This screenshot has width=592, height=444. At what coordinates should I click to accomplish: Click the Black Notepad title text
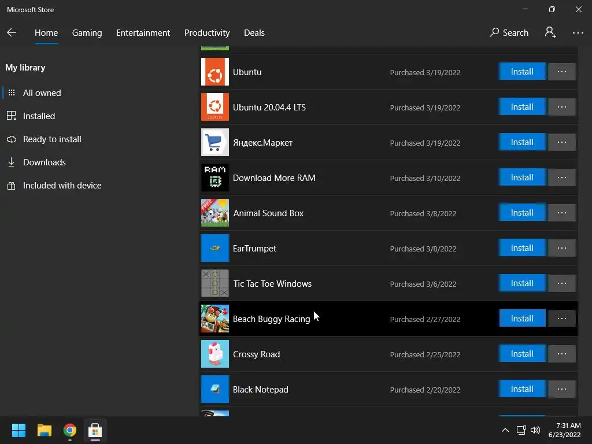[x=261, y=390]
